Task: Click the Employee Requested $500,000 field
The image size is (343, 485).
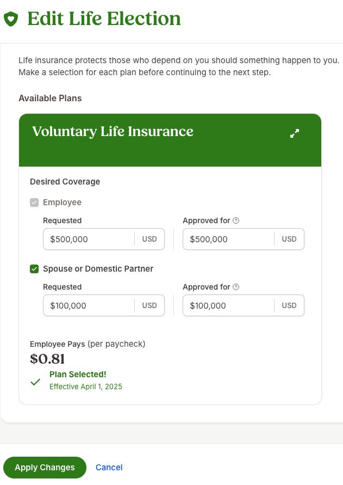Action: [x=104, y=239]
